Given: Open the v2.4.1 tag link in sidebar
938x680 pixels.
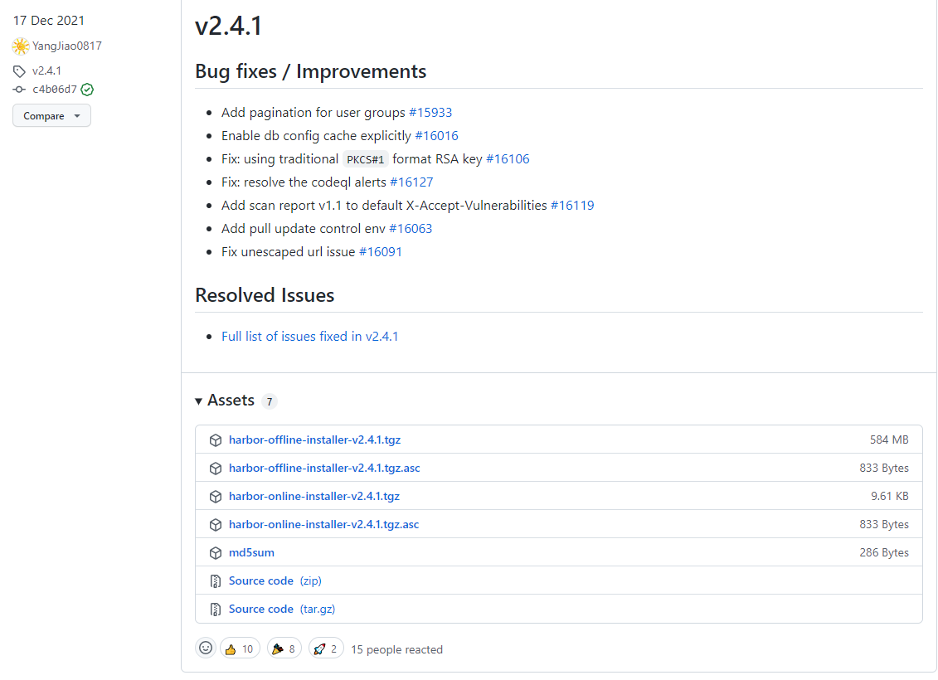Looking at the screenshot, I should click(46, 71).
